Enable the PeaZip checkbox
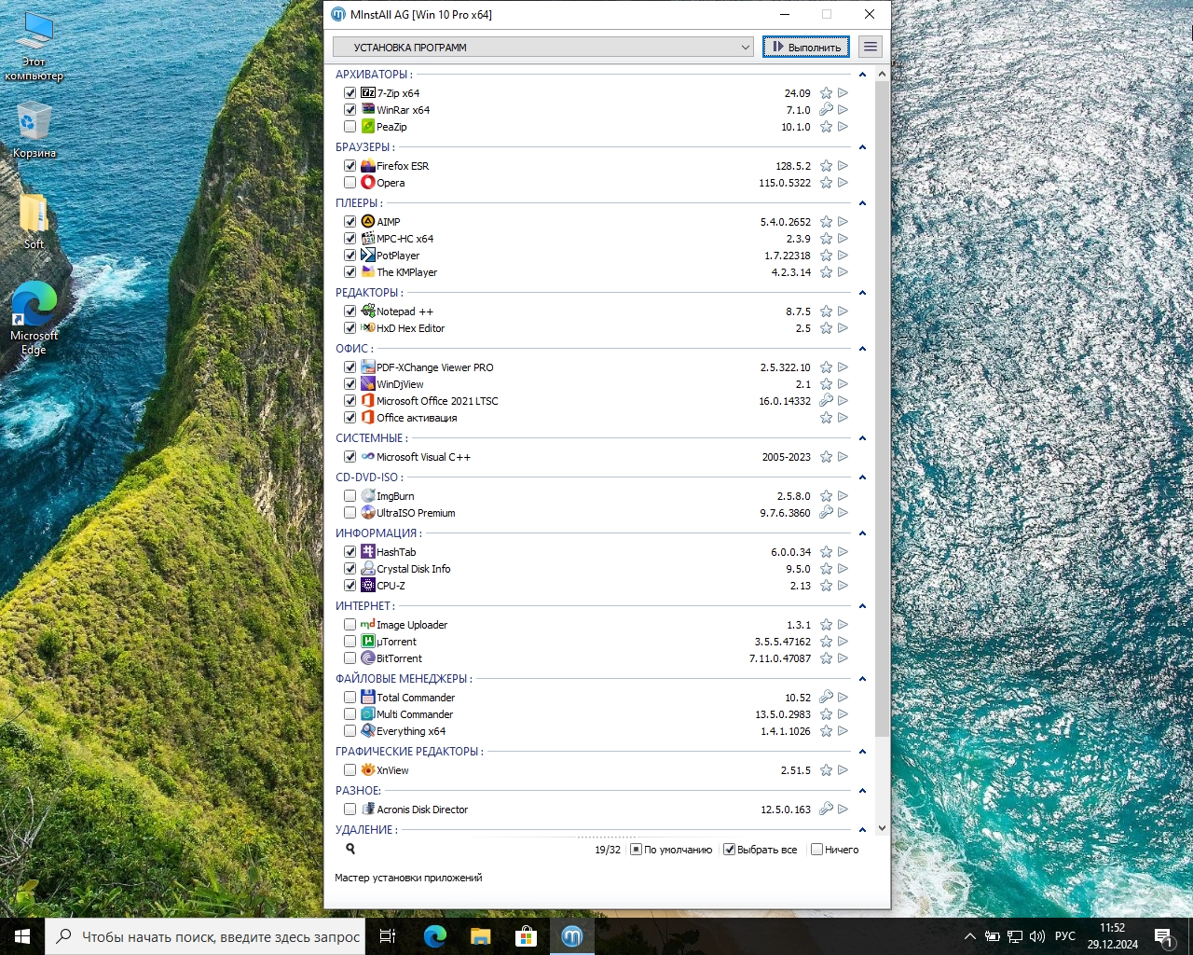The width and height of the screenshot is (1193, 955). (x=350, y=127)
